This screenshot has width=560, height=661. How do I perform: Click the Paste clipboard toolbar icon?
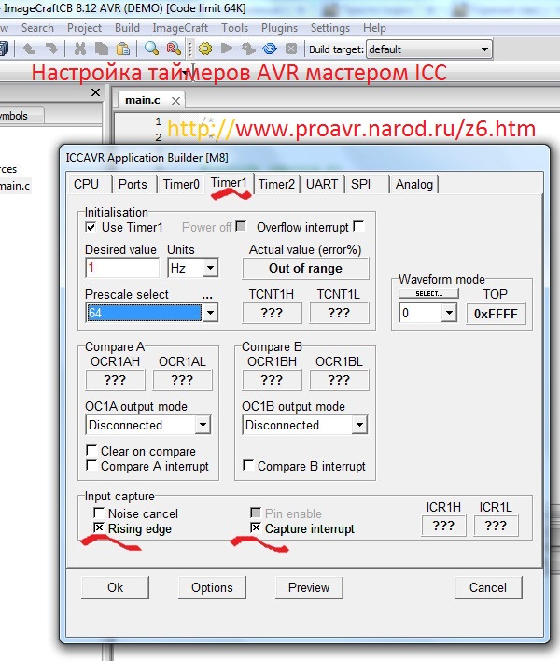[x=122, y=49]
